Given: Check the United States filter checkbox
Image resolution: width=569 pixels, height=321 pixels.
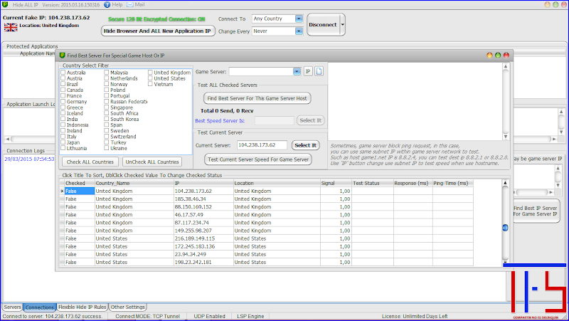Looking at the screenshot, I should [150, 78].
